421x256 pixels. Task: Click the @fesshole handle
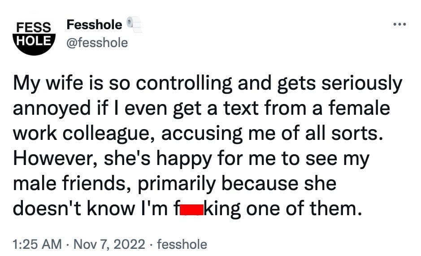pyautogui.click(x=97, y=43)
